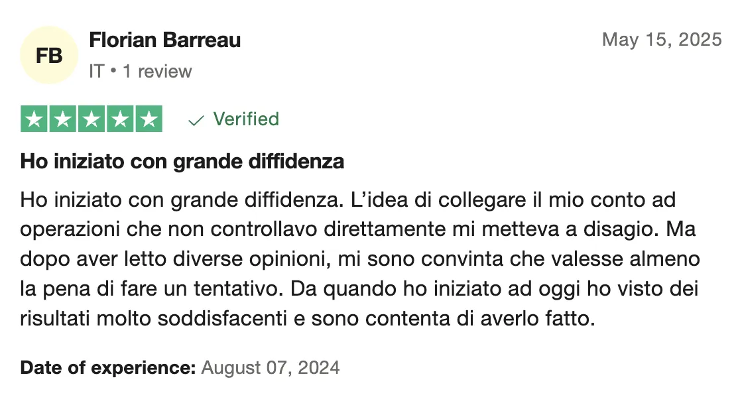Click the second green star
This screenshot has width=740, height=411.
tap(63, 119)
